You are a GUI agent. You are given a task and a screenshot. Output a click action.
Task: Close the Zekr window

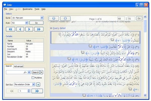(x=146, y=5)
